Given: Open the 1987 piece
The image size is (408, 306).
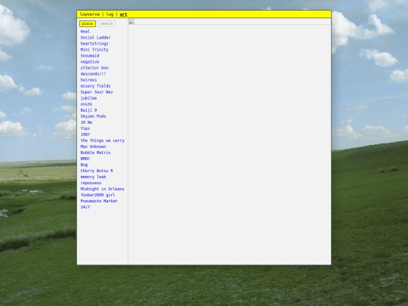Looking at the screenshot, I should (x=85, y=134).
